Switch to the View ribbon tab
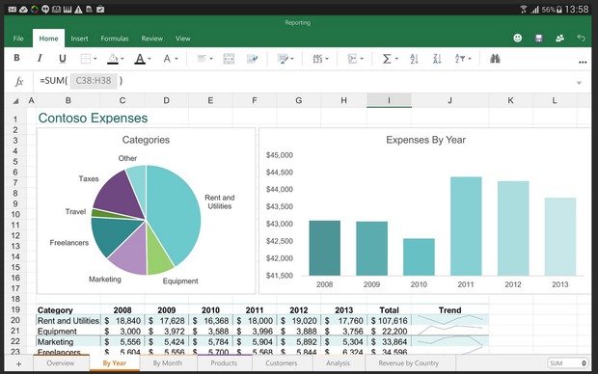Viewport: 598px width, 374px height. point(182,39)
